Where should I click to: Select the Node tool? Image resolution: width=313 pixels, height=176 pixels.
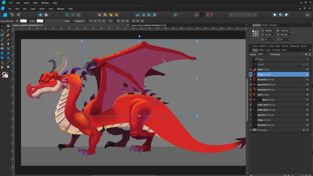click(x=2, y=30)
